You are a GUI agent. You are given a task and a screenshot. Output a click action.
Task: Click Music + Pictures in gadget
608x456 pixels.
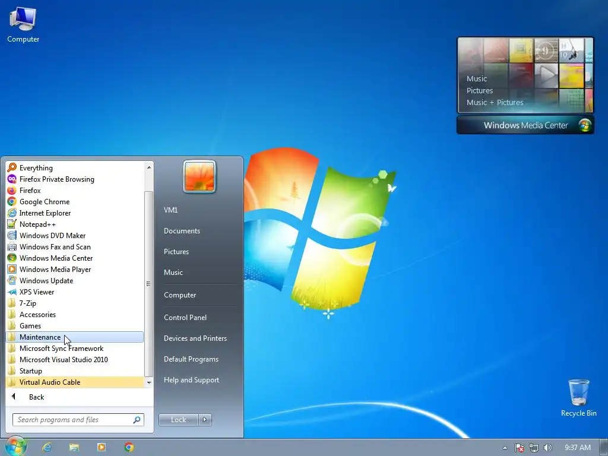click(495, 103)
